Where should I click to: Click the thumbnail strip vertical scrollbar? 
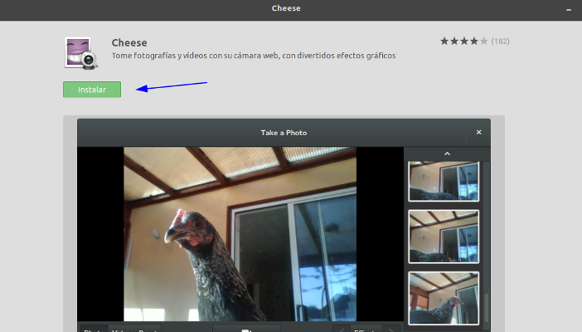pos(486,308)
